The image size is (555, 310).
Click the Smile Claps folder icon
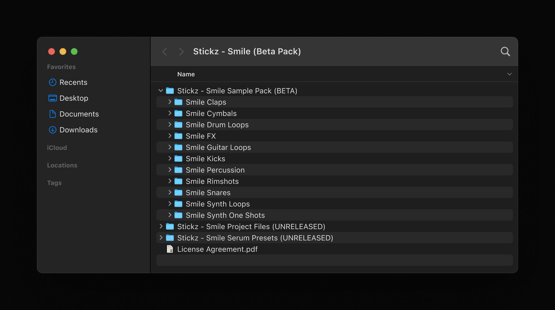[x=178, y=102]
